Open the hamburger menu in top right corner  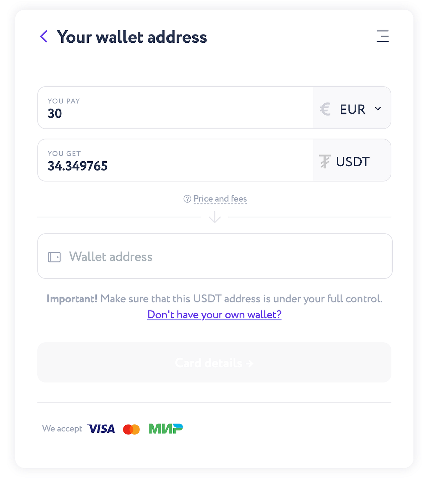382,36
